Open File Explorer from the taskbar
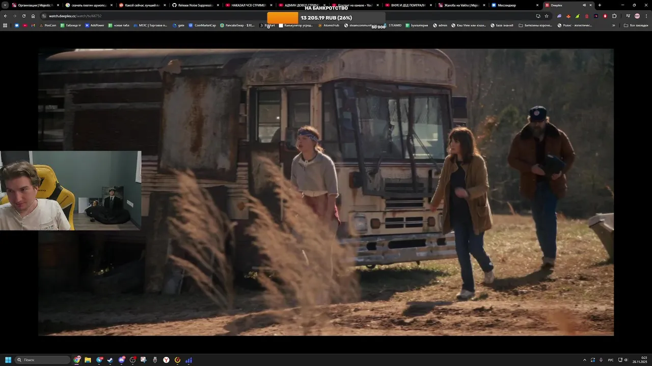Screen dimensions: 652x366 tap(88, 360)
